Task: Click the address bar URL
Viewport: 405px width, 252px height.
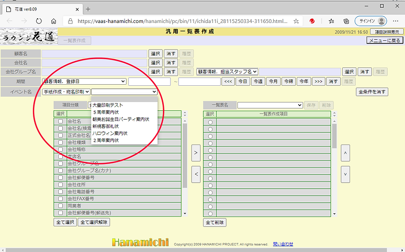Action: [x=182, y=21]
